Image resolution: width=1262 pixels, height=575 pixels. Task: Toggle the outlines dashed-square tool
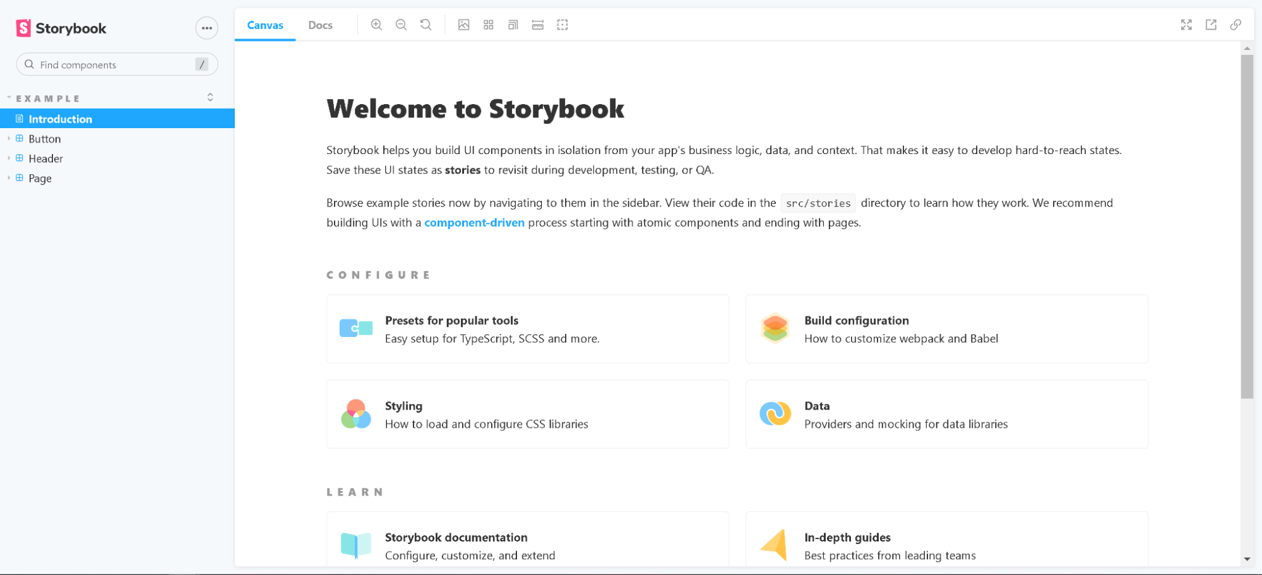click(562, 25)
